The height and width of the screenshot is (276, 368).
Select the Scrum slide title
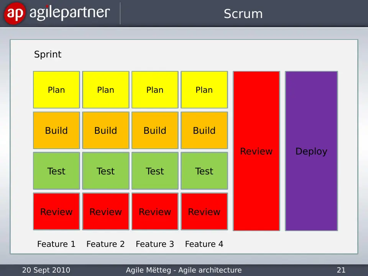[x=243, y=14]
